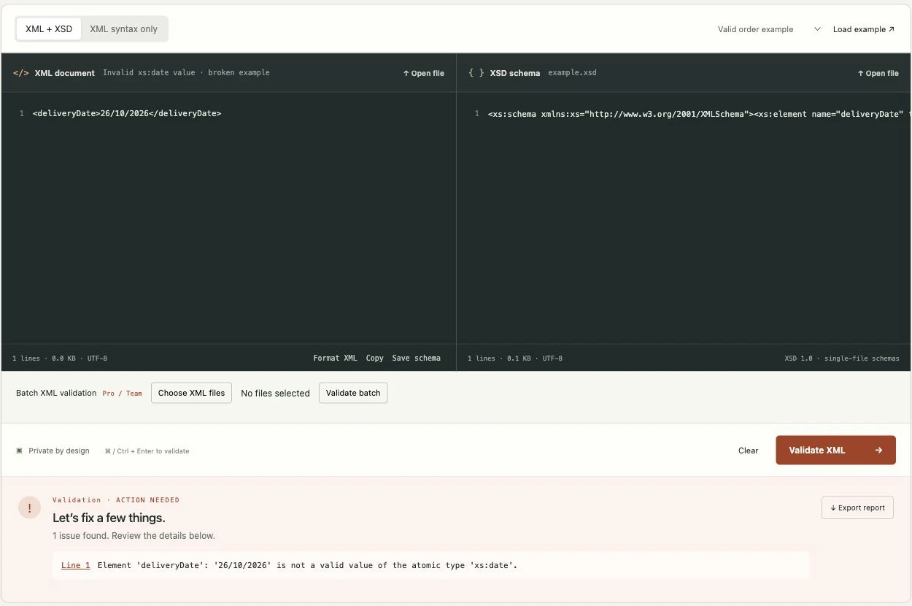
Task: Switch to XML syntax only mode
Action: (x=123, y=29)
